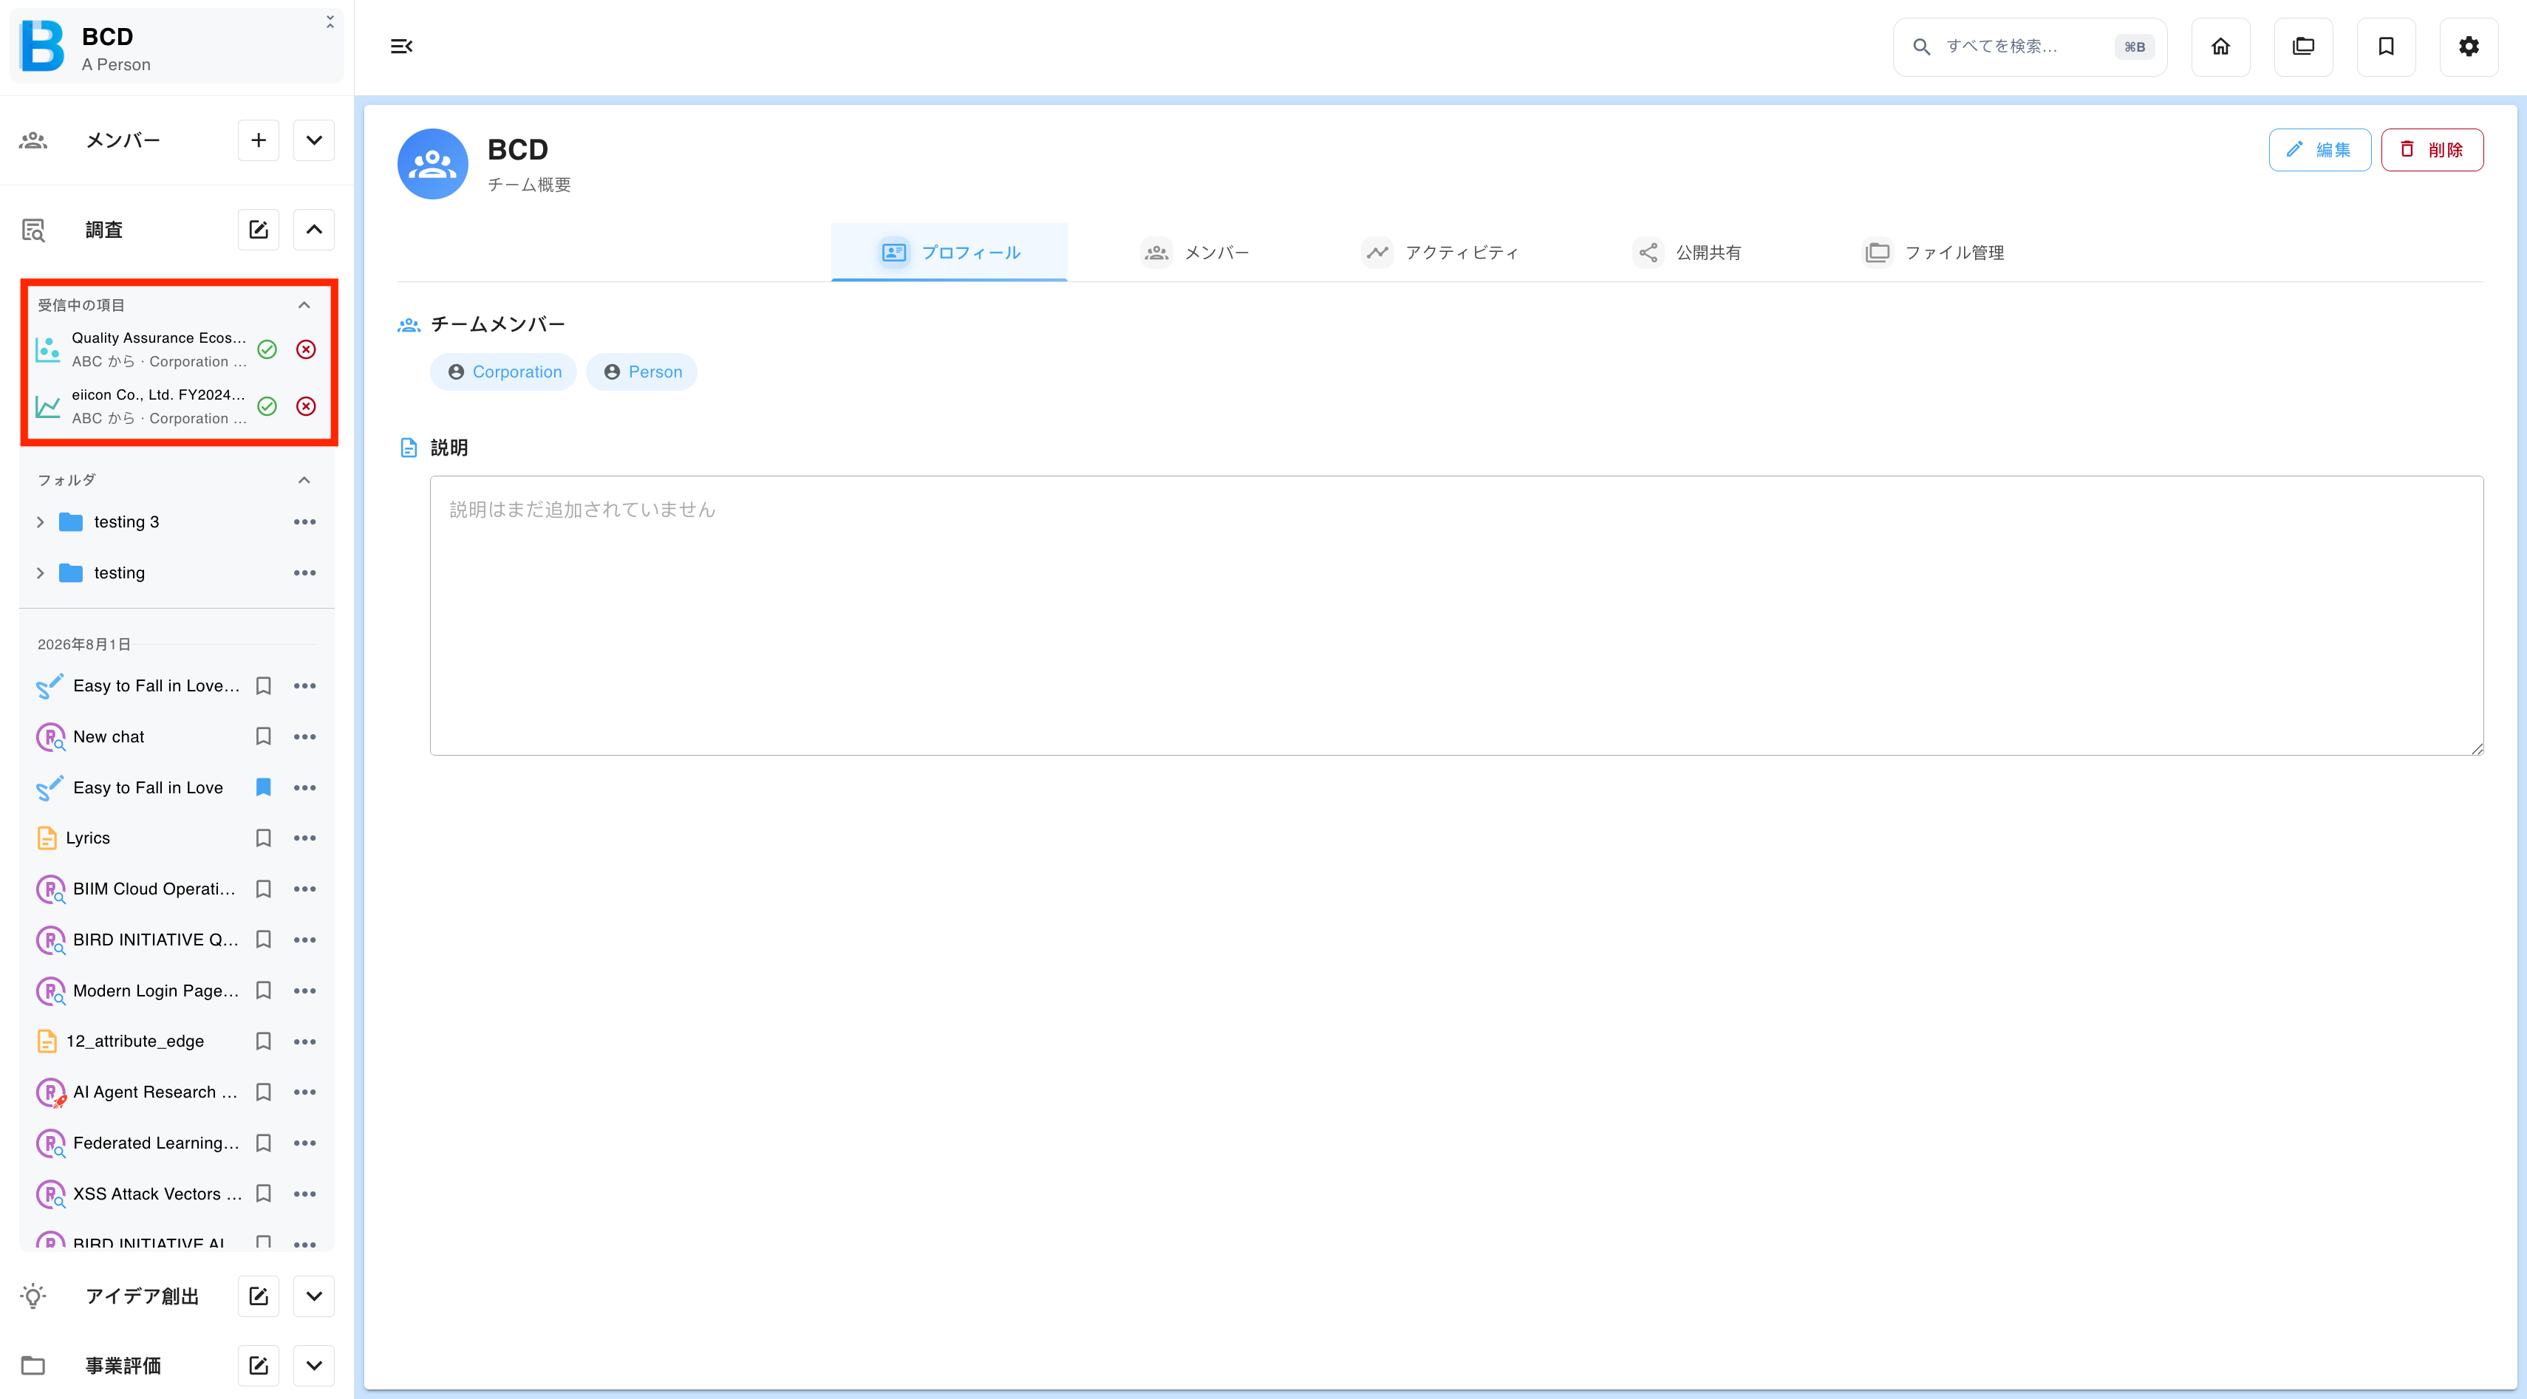Collapse the sidebar with the menu icon
The height and width of the screenshot is (1399, 2527).
click(401, 46)
